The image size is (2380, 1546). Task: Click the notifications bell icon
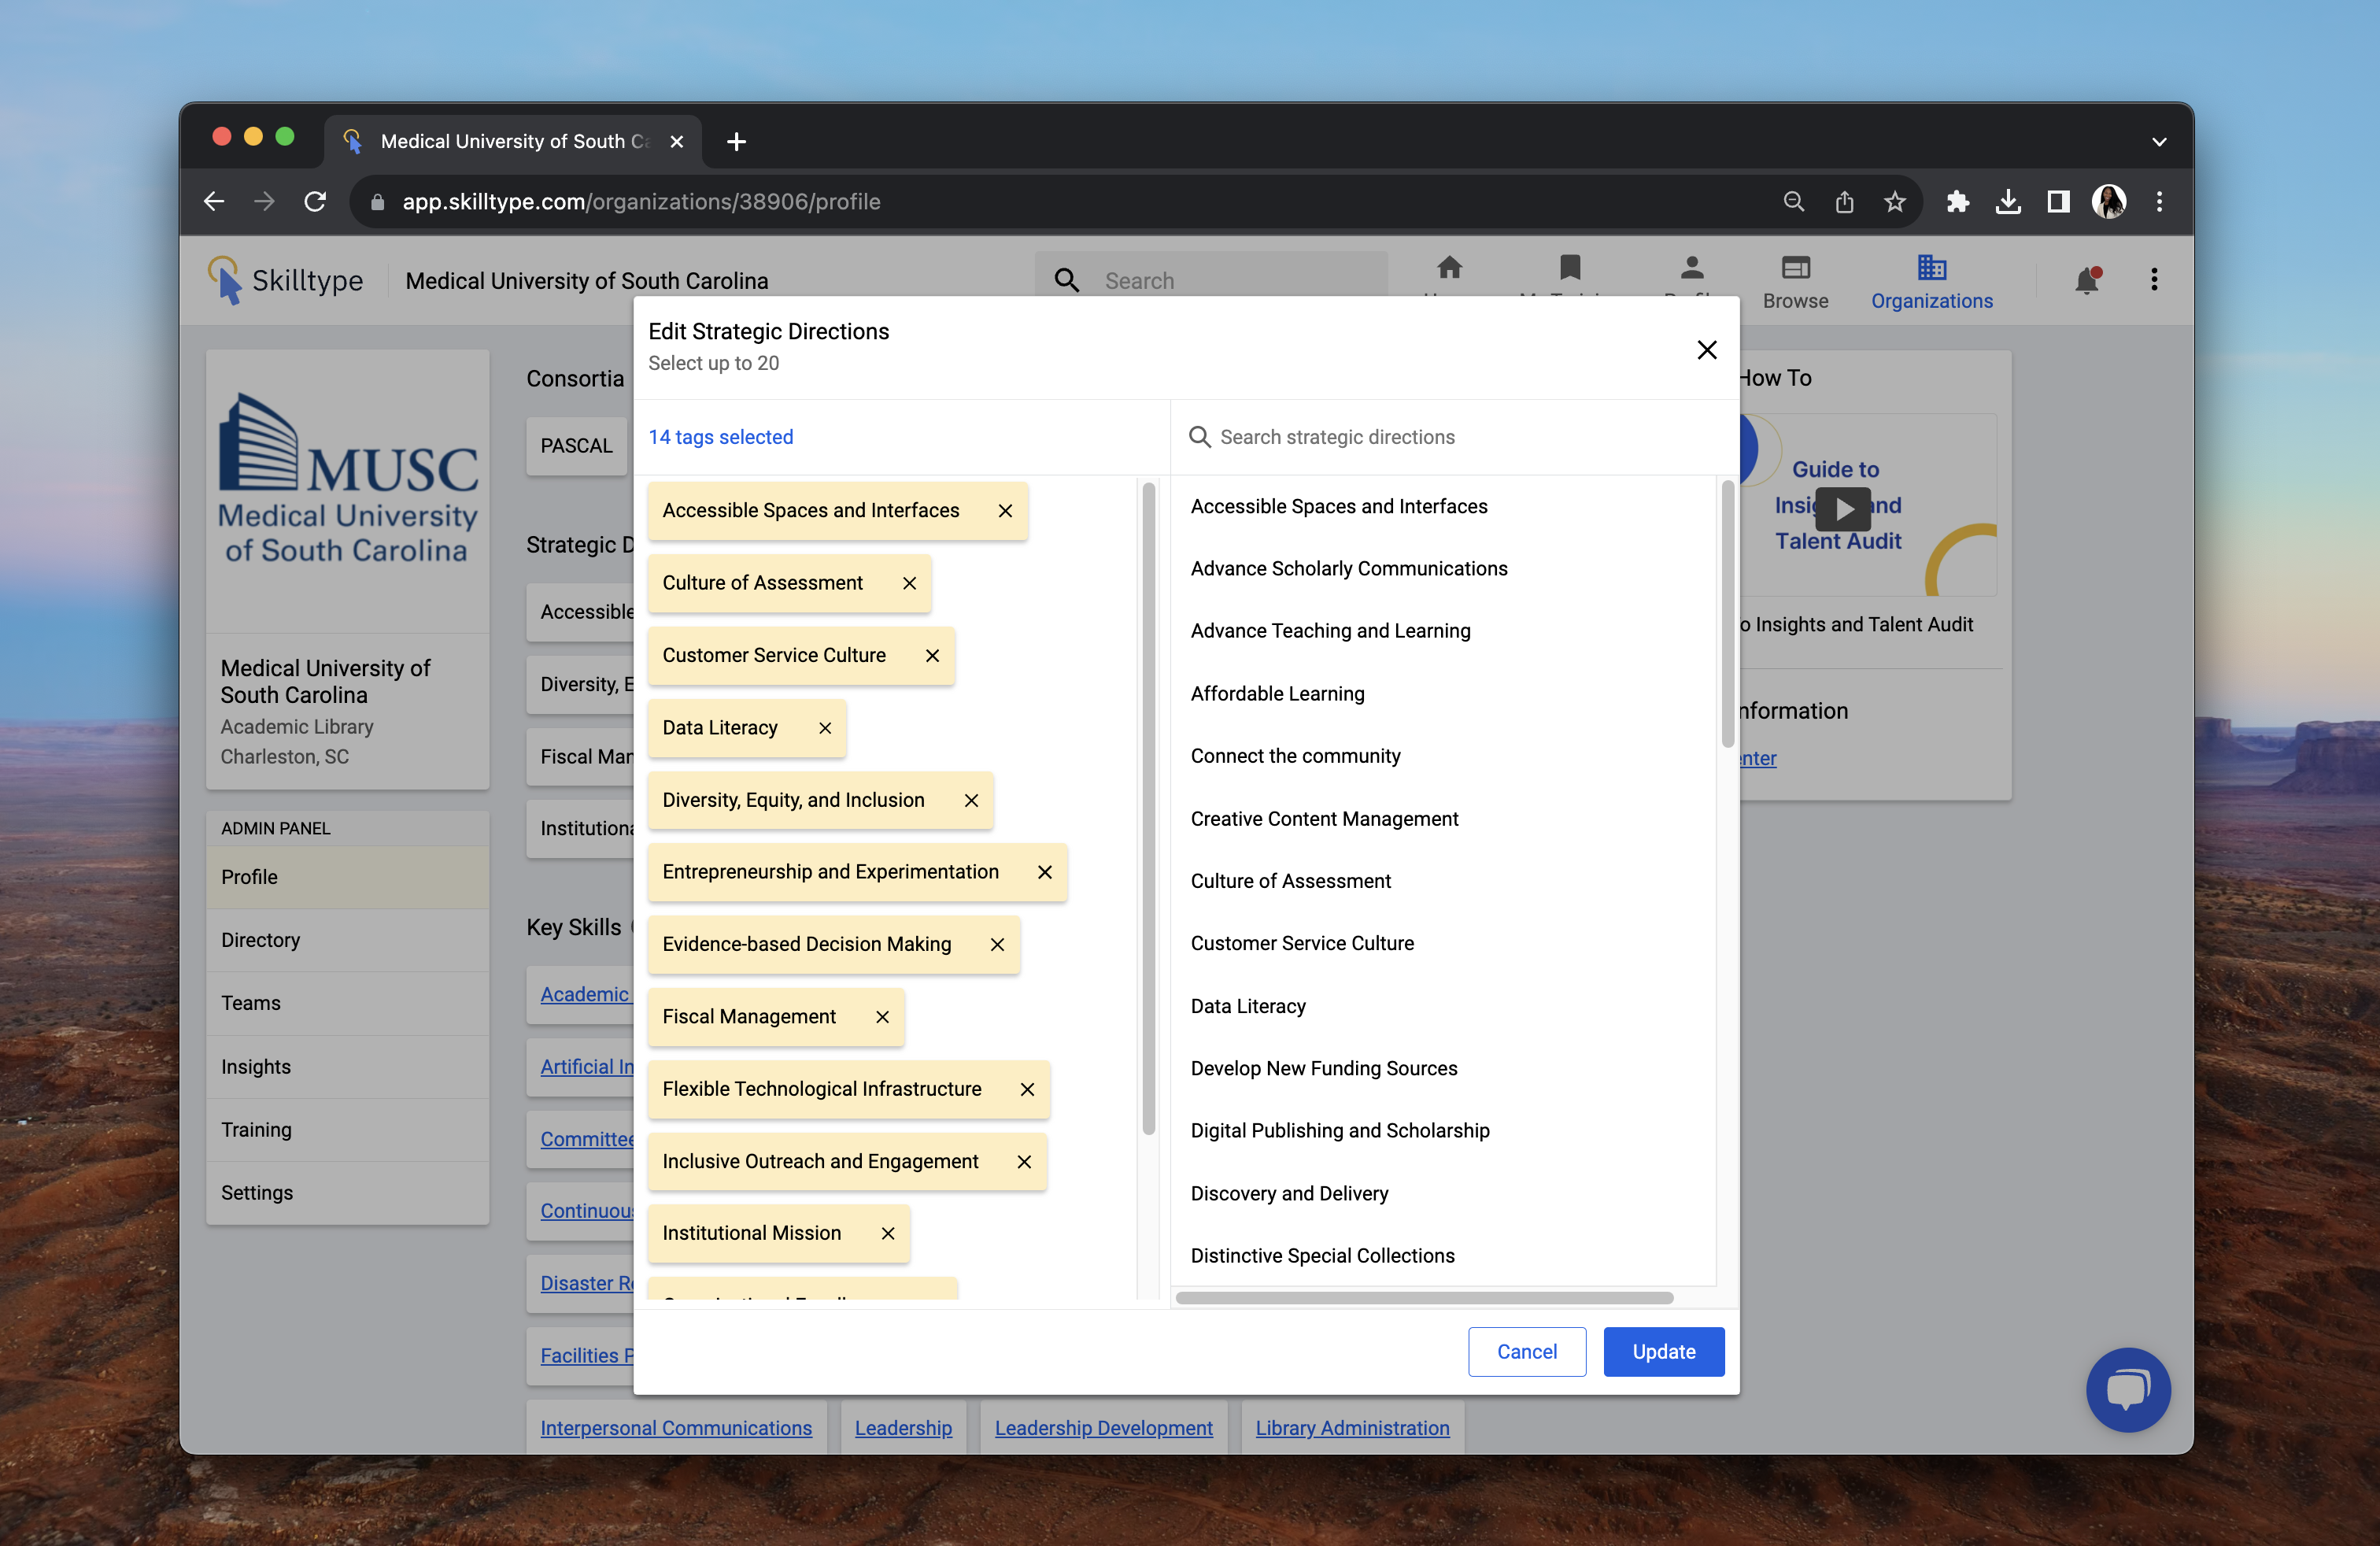[x=2086, y=281]
